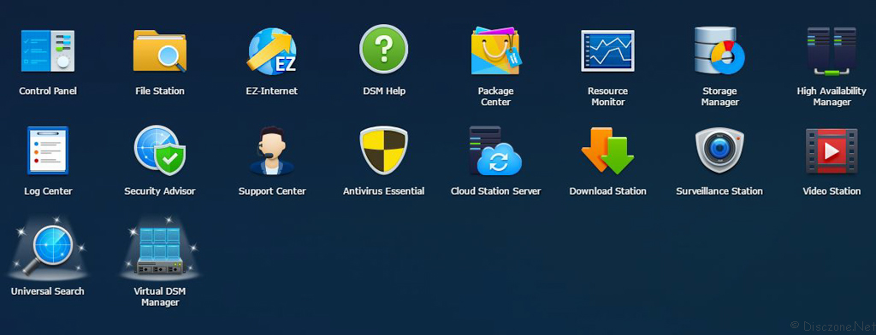Screen dimensions: 876x335
Task: Click the "Security Advisor" label text
Action: pyautogui.click(x=160, y=191)
